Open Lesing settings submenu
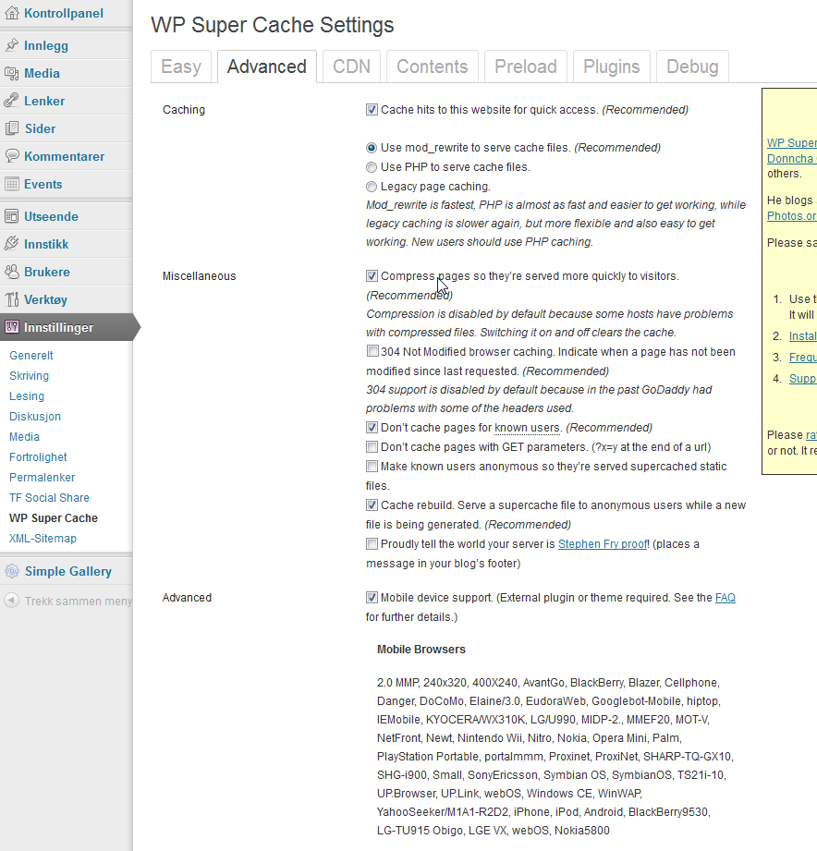Screen dimensions: 817x851 click(27, 396)
